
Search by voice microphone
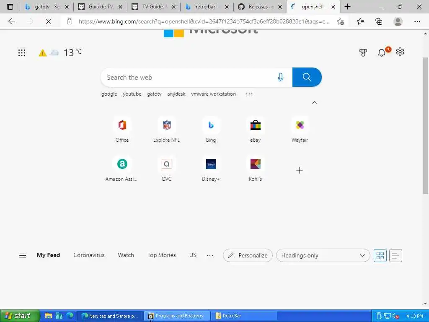(x=280, y=77)
